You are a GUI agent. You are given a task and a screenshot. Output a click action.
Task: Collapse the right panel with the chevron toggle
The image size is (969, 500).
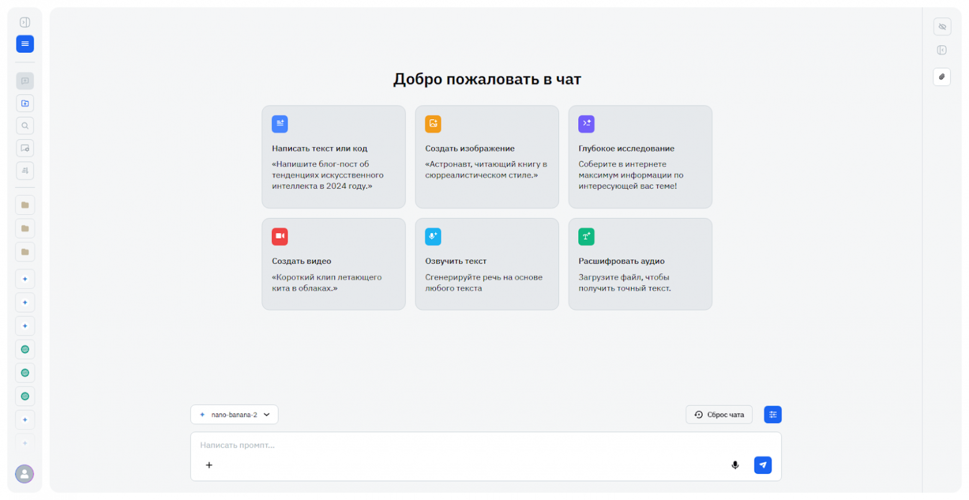coord(942,50)
